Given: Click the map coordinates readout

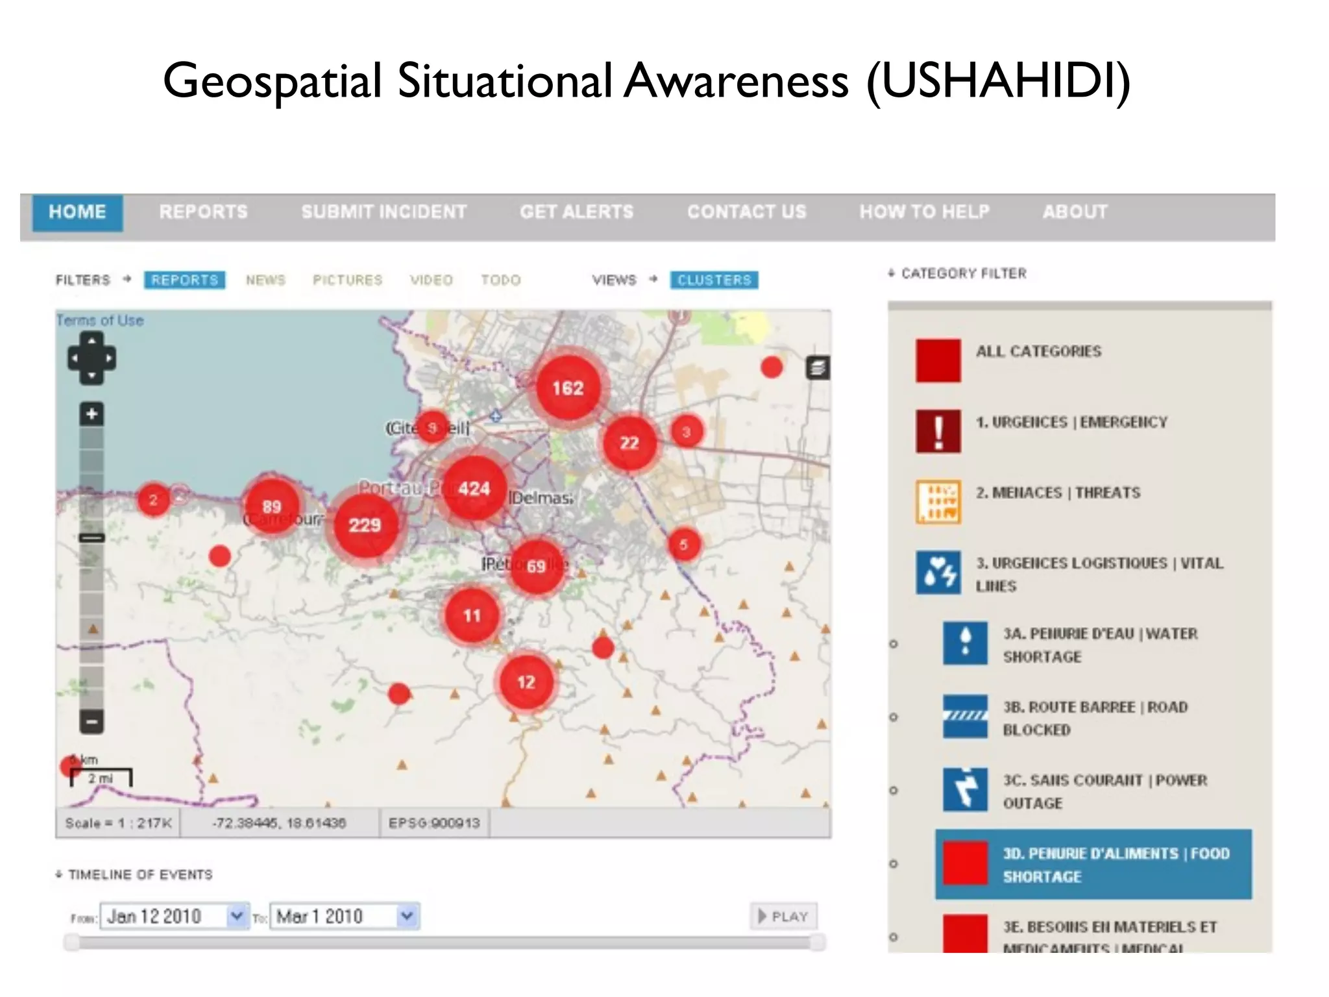Looking at the screenshot, I should click(279, 823).
